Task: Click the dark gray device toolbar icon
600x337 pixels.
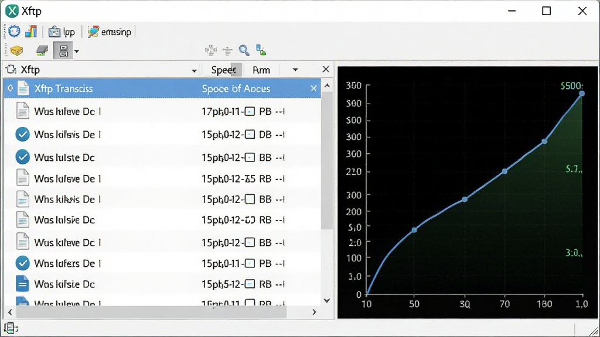Action: 42,50
